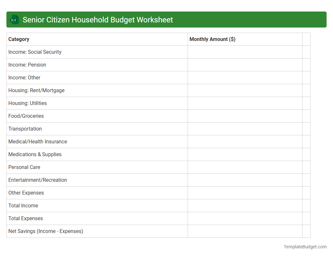Click the Income: Other row
The image size is (333, 256).
[x=24, y=77]
